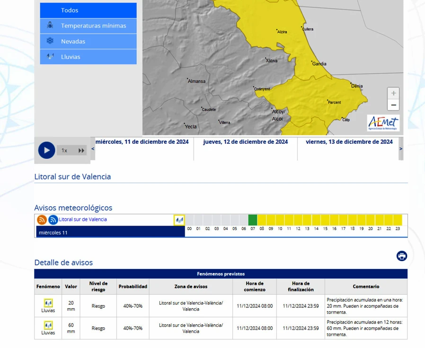This screenshot has height=348, width=425.
Task: Click the yellow 12 hour block
Action: pos(298,220)
